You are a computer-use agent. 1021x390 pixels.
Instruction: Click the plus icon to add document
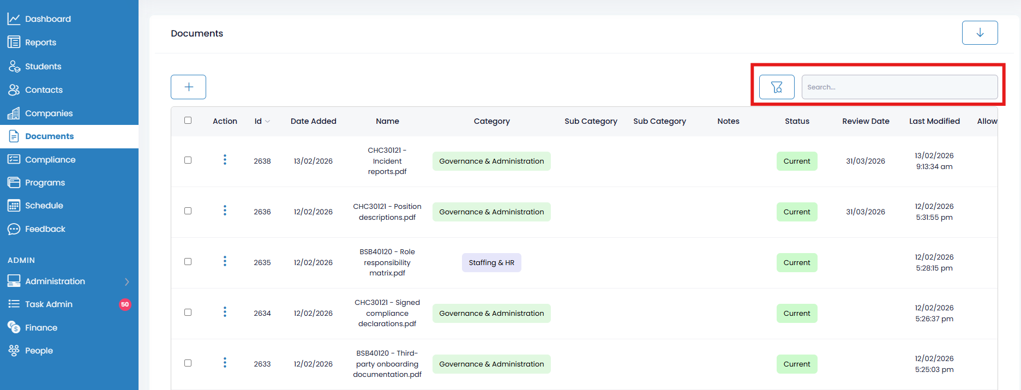[188, 87]
